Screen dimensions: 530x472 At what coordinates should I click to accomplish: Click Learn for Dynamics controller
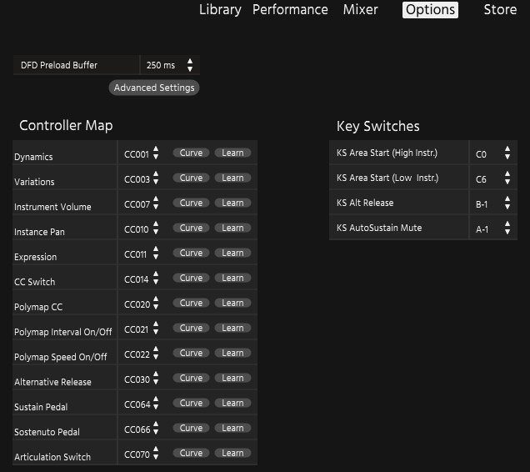click(232, 153)
